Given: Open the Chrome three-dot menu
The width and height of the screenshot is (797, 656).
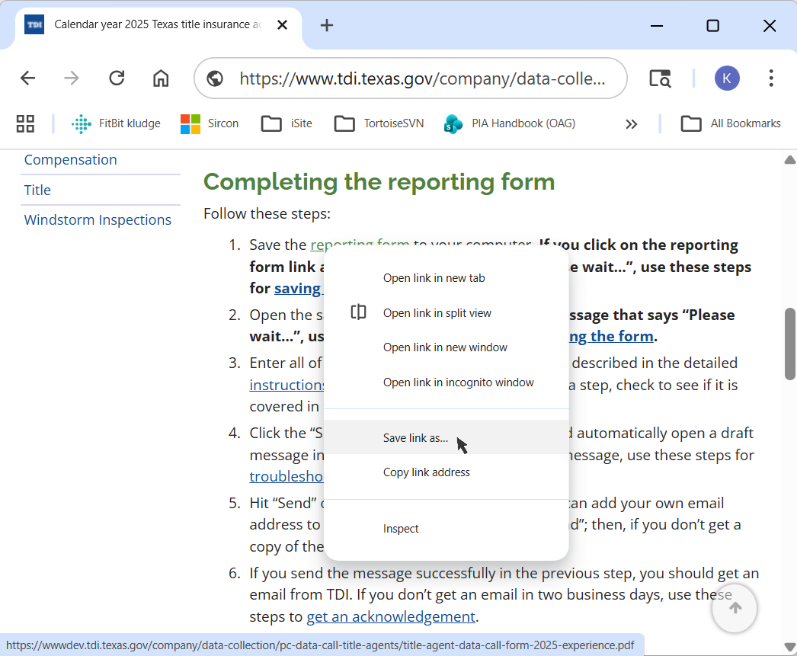Looking at the screenshot, I should tap(771, 78).
